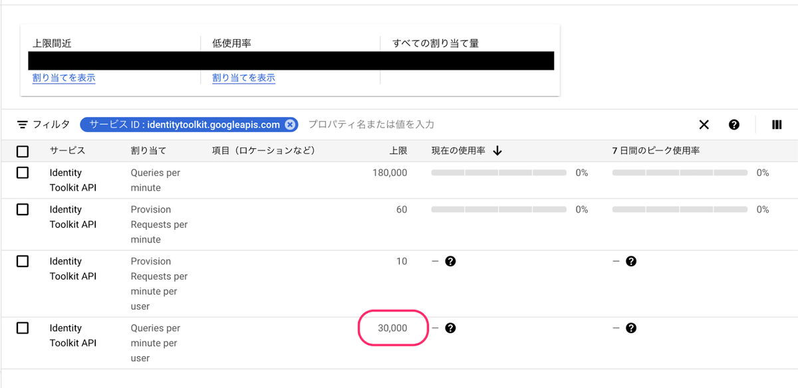
Task: Check the Queries per minute per user row
Action: pos(22,328)
